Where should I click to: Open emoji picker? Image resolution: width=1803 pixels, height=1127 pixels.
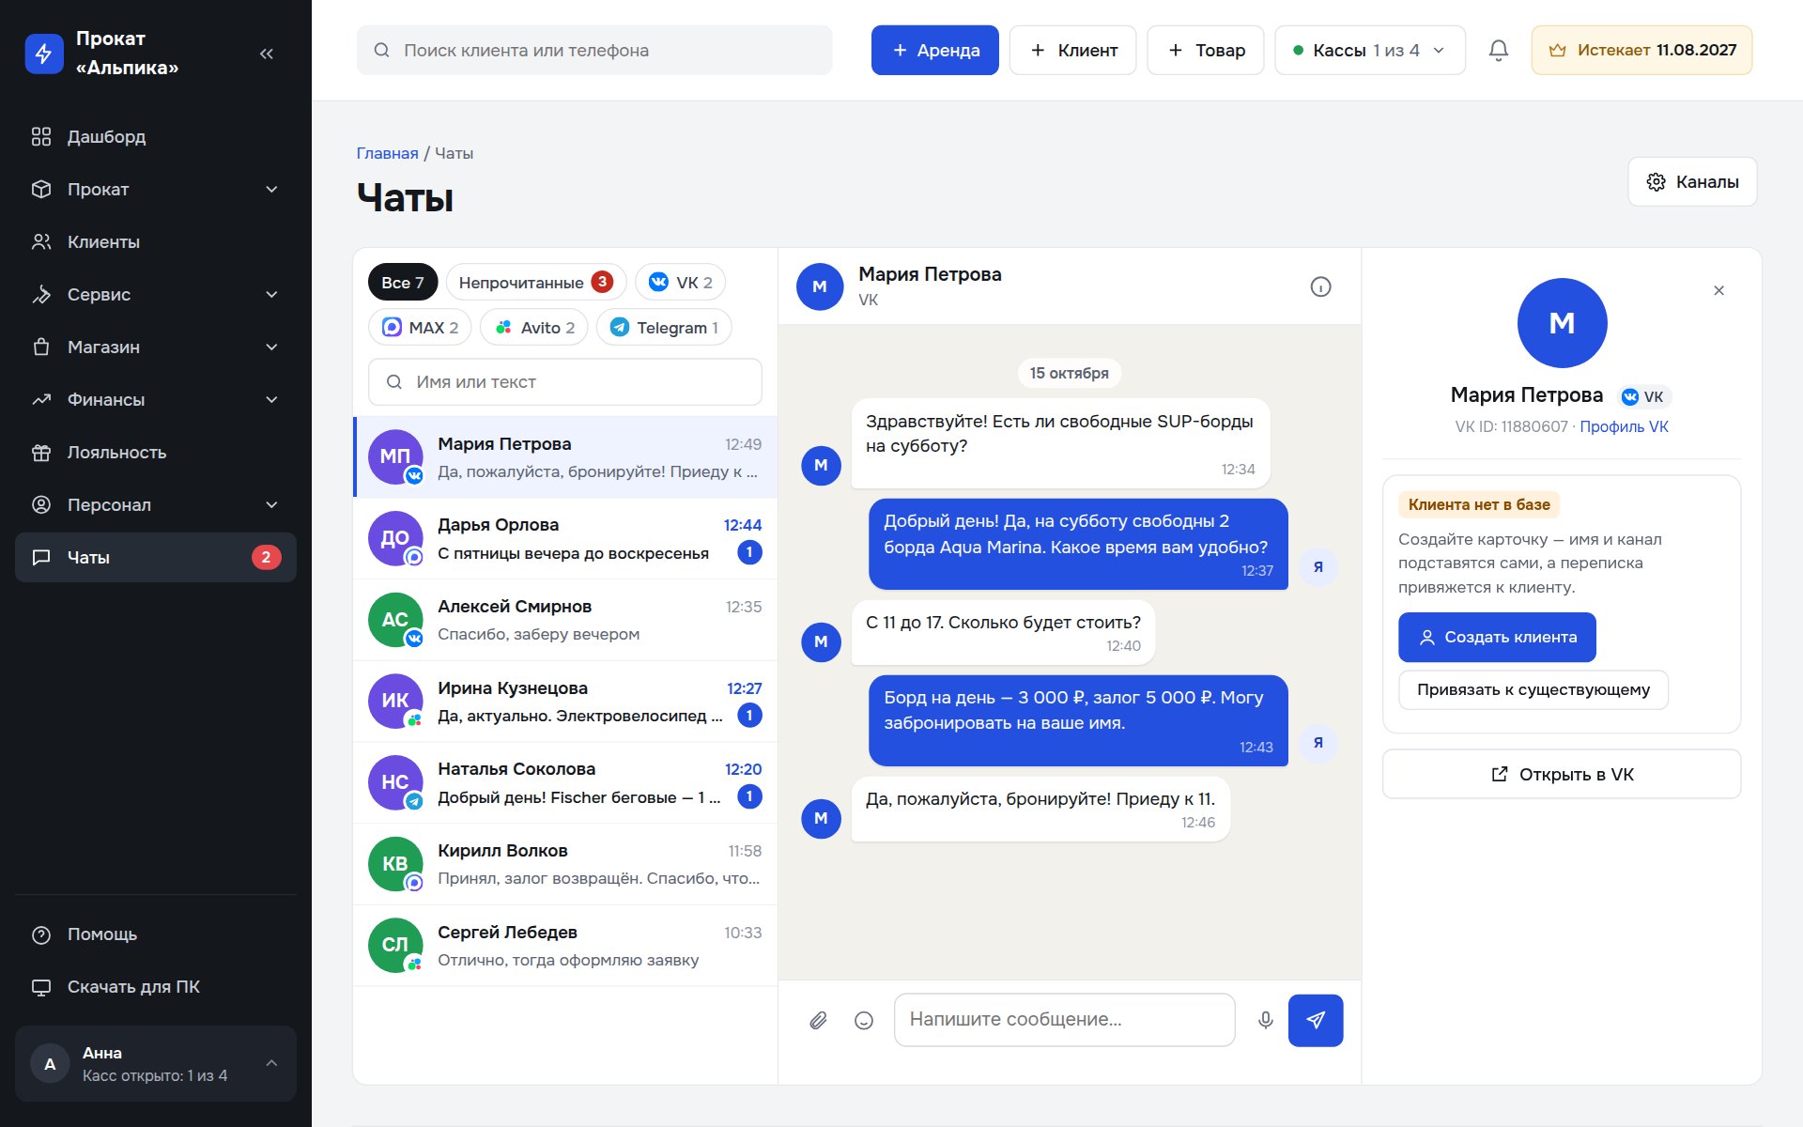pyautogui.click(x=864, y=1020)
